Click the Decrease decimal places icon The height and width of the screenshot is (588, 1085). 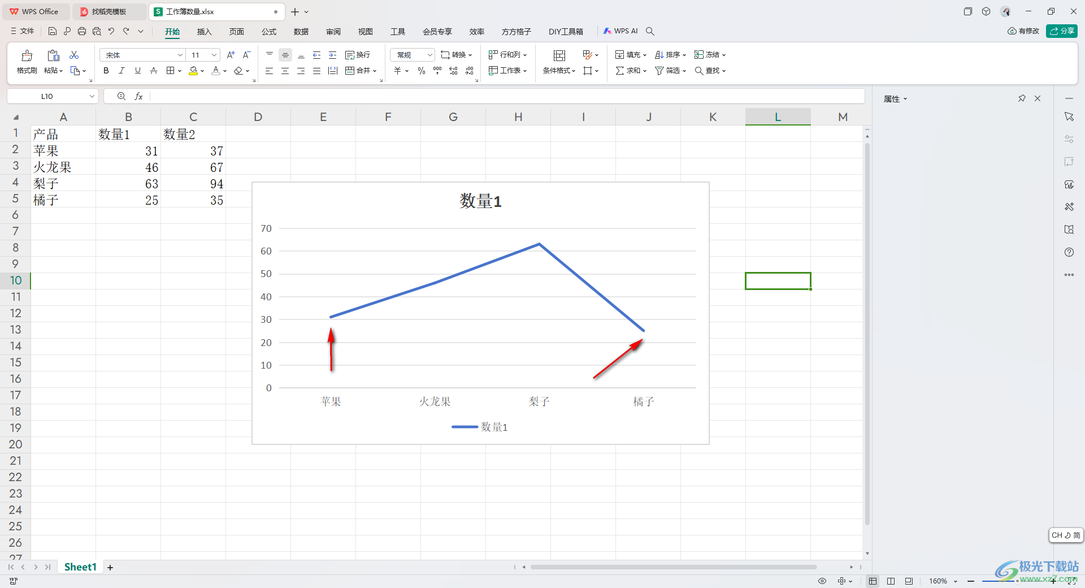click(x=469, y=71)
